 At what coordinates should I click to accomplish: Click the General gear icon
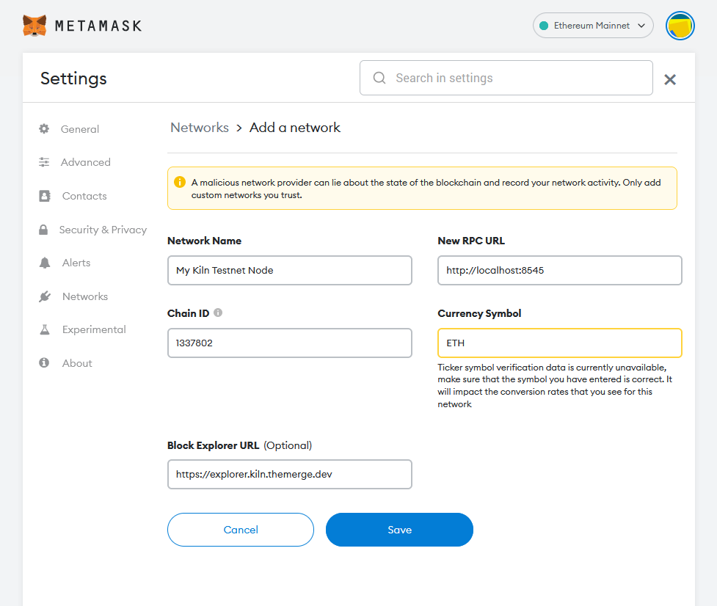click(x=44, y=129)
